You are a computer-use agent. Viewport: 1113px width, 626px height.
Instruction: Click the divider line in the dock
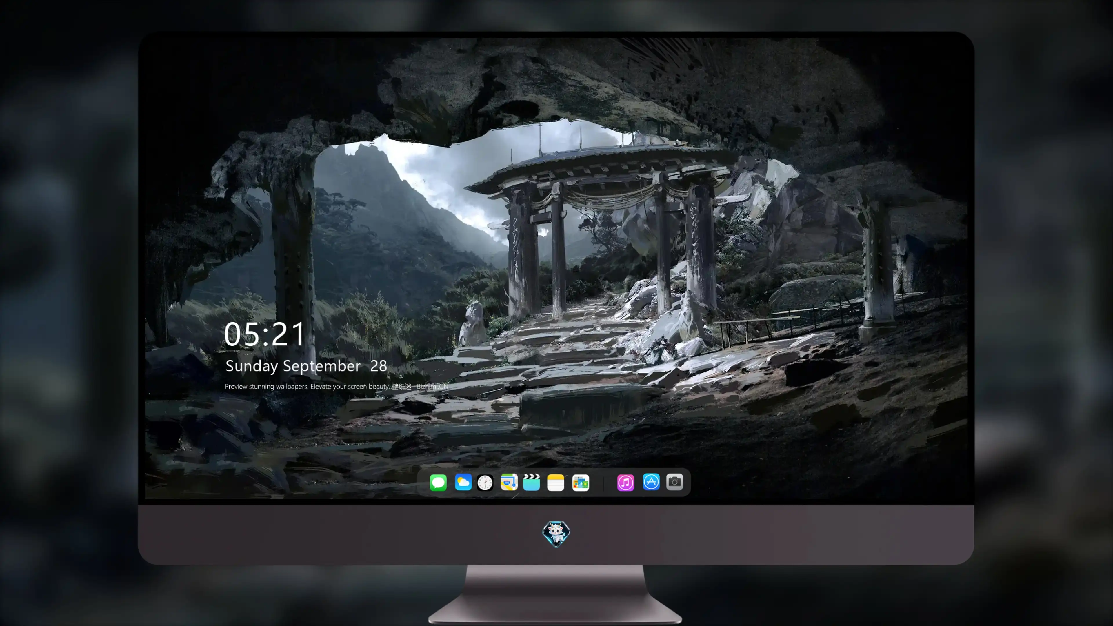603,483
